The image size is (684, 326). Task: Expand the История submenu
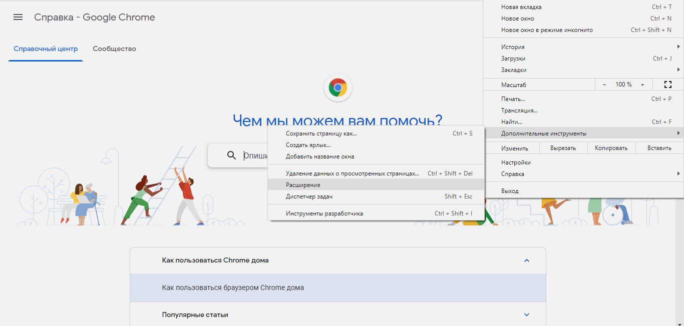[x=583, y=47]
